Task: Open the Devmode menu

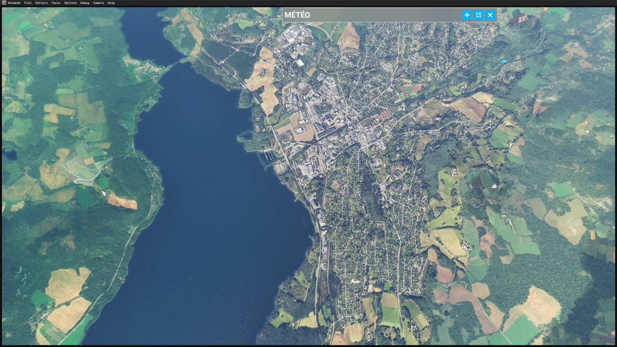Action: coord(14,3)
